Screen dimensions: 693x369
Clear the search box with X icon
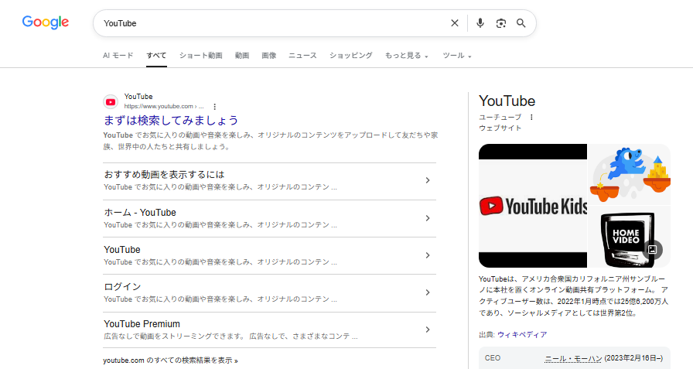point(454,23)
